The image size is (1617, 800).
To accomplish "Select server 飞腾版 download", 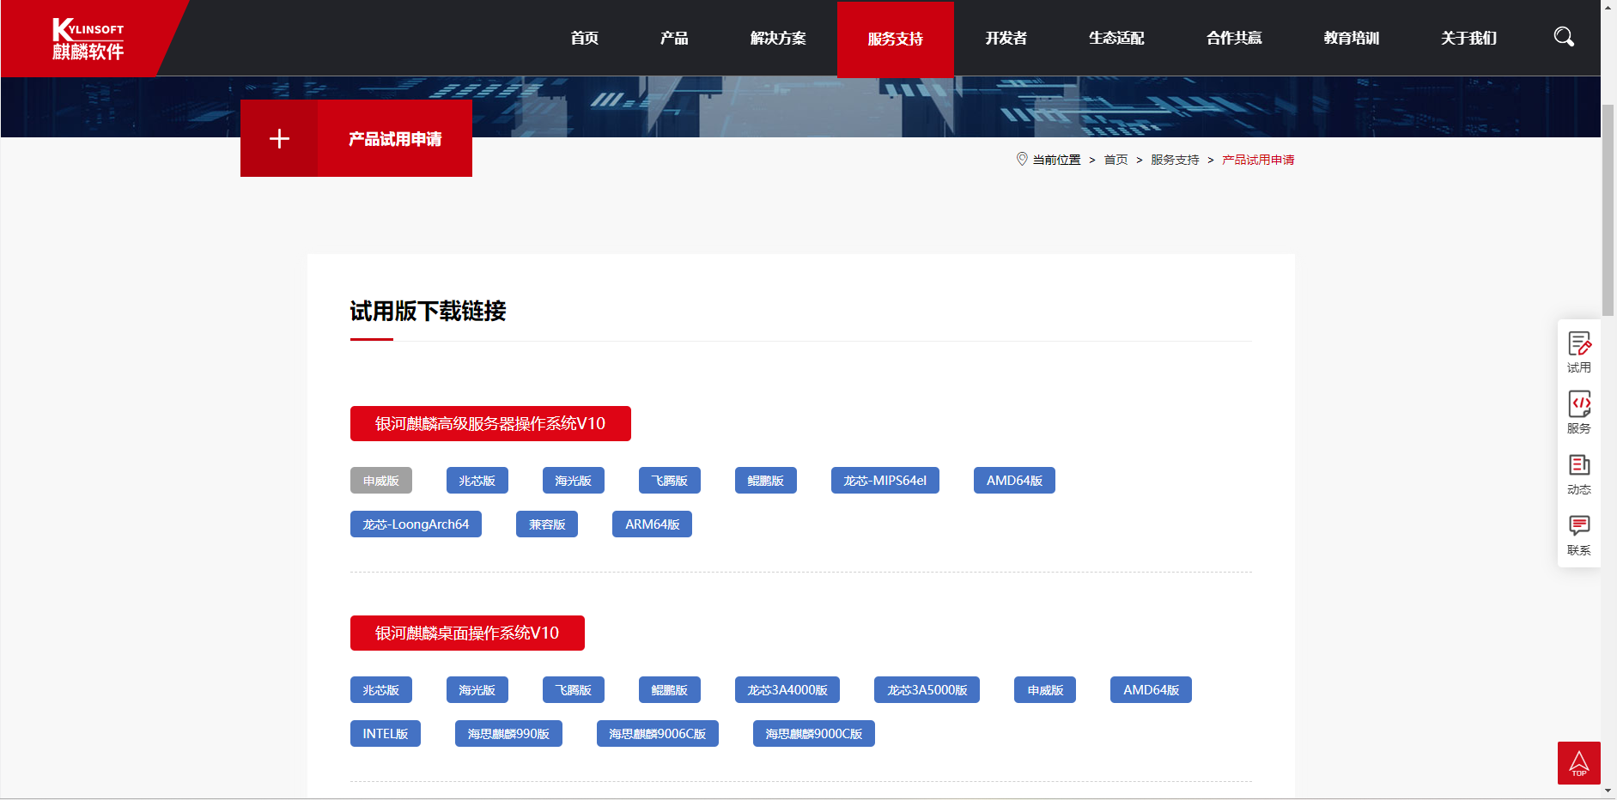I will (670, 481).
